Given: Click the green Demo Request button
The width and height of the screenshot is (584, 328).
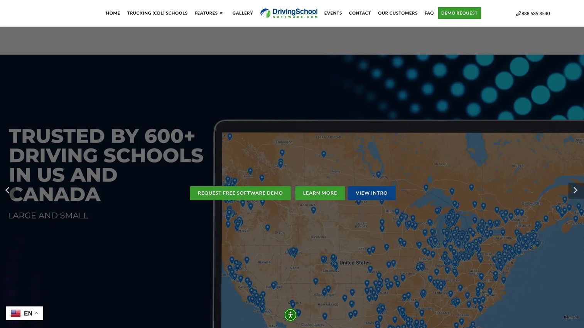Looking at the screenshot, I should point(459,13).
